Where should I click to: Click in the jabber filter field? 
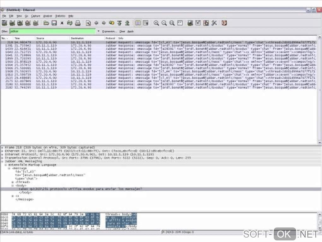[x=52, y=31]
